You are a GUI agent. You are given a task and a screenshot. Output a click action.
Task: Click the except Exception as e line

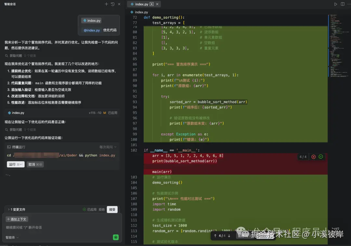tap(185, 134)
